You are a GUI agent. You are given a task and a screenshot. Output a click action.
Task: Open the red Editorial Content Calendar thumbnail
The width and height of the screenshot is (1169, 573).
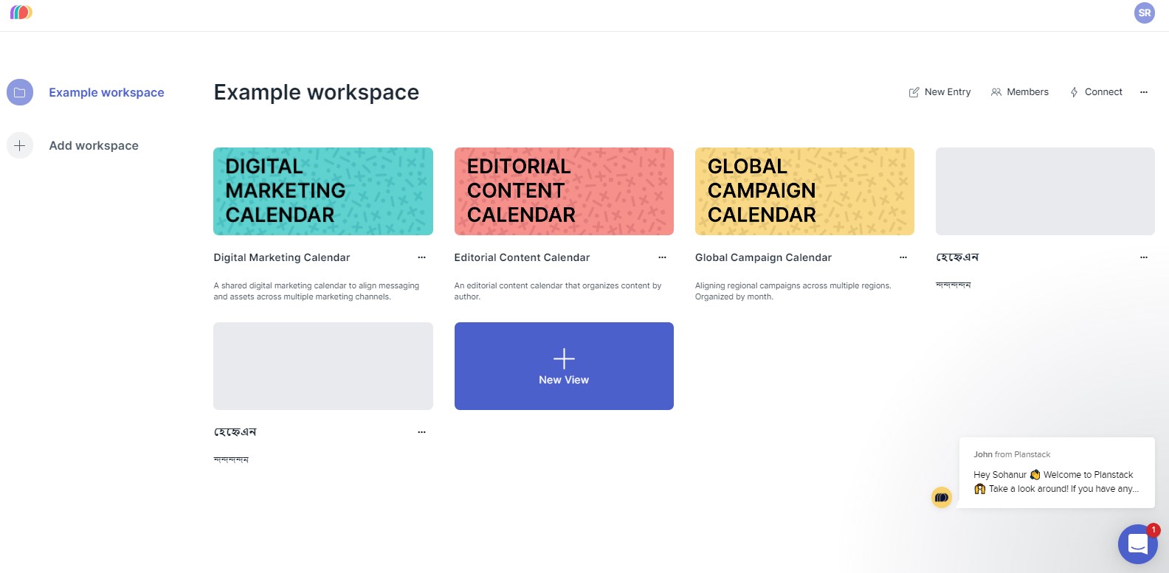[x=564, y=191]
